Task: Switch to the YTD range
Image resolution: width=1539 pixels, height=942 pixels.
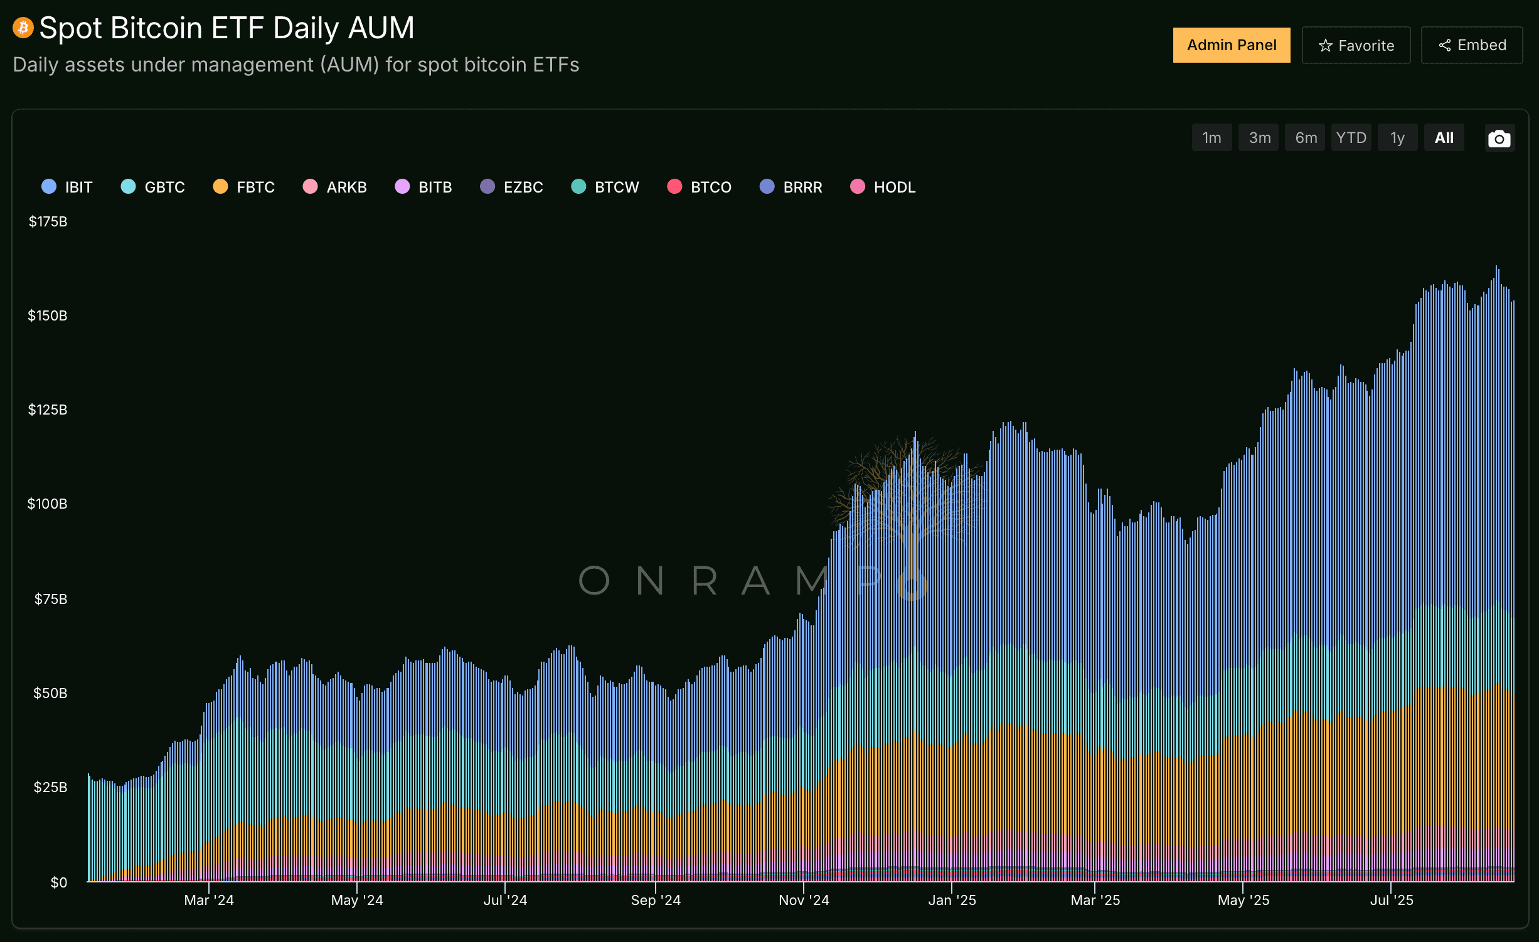Action: pyautogui.click(x=1350, y=138)
